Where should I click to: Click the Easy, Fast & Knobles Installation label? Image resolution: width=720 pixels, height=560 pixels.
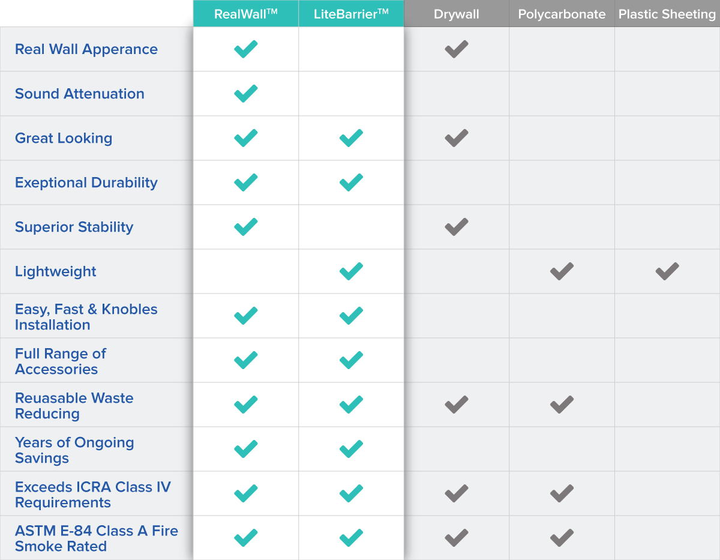coord(86,317)
